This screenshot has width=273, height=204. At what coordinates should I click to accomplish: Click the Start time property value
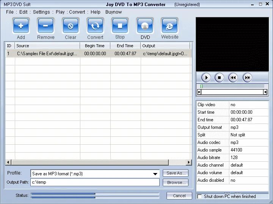[x=249, y=112]
